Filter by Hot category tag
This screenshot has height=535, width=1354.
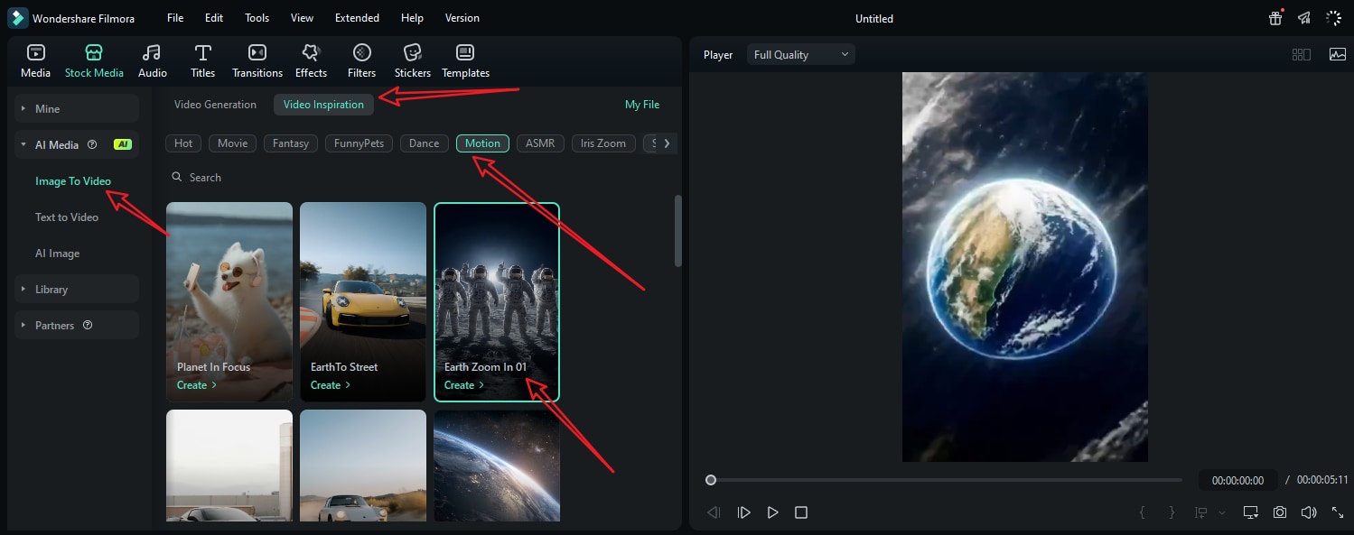point(183,143)
